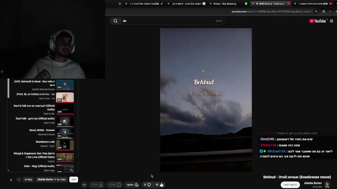Viewport: 337px width, 189px height.
Task: Show the on-screen keyboard icon in search
Action: 125,21
